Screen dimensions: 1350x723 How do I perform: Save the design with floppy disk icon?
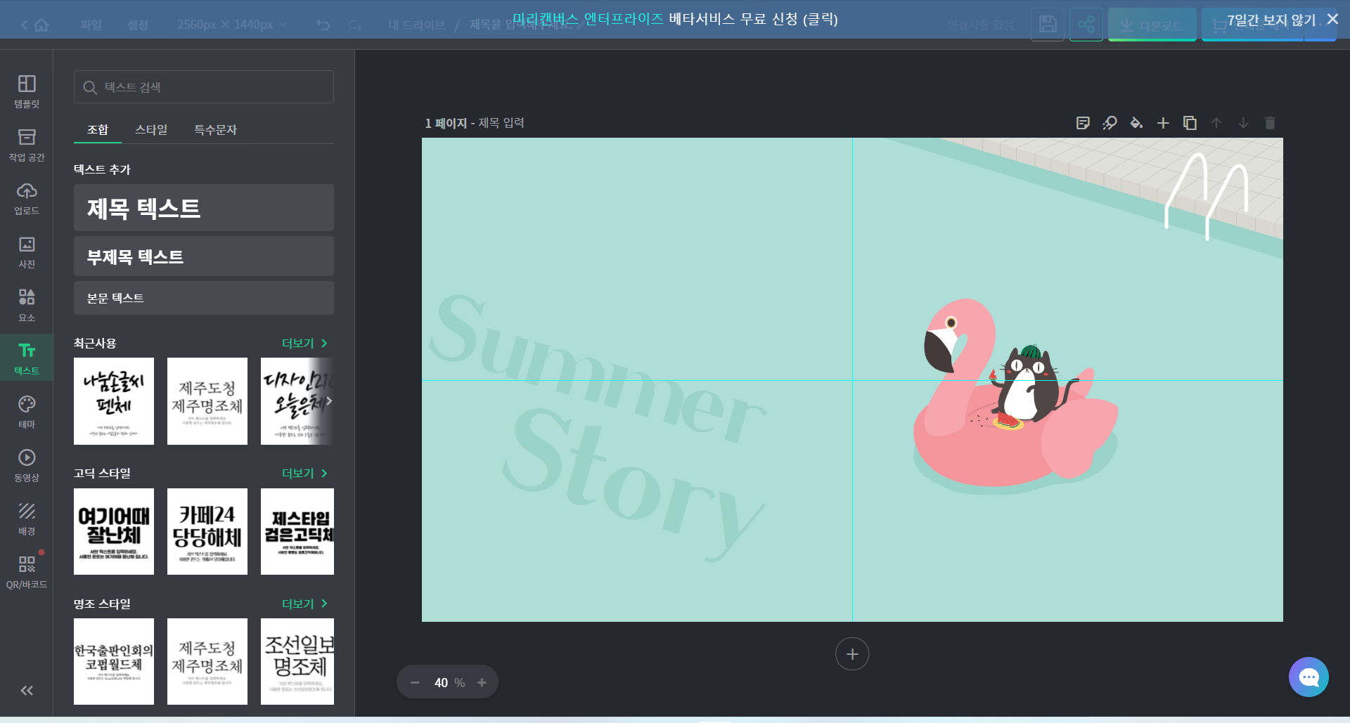click(1048, 25)
